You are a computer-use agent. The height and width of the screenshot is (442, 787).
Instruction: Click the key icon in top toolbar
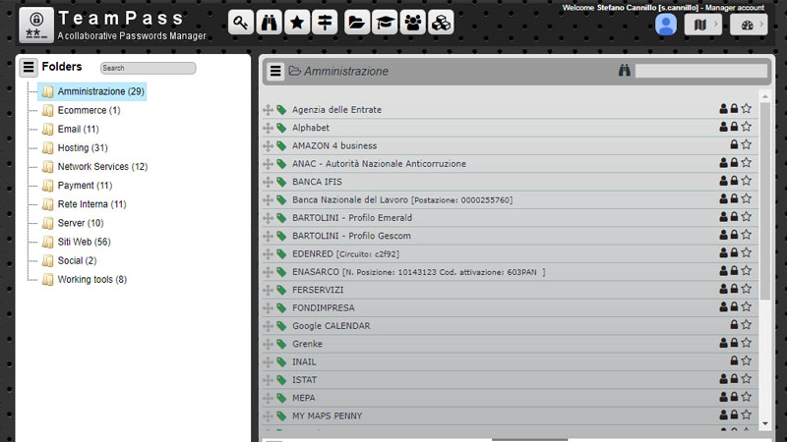pos(242,23)
